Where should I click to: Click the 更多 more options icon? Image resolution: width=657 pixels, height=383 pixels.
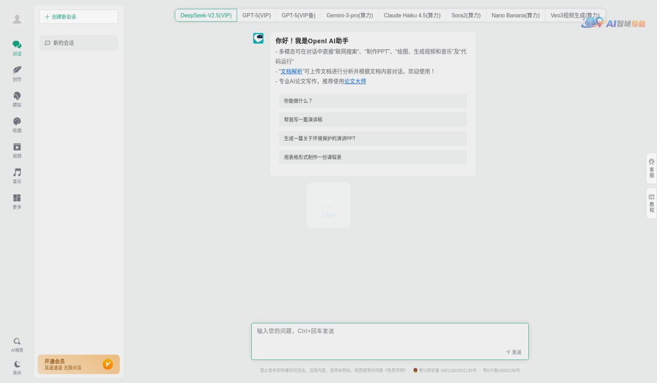coord(17,201)
